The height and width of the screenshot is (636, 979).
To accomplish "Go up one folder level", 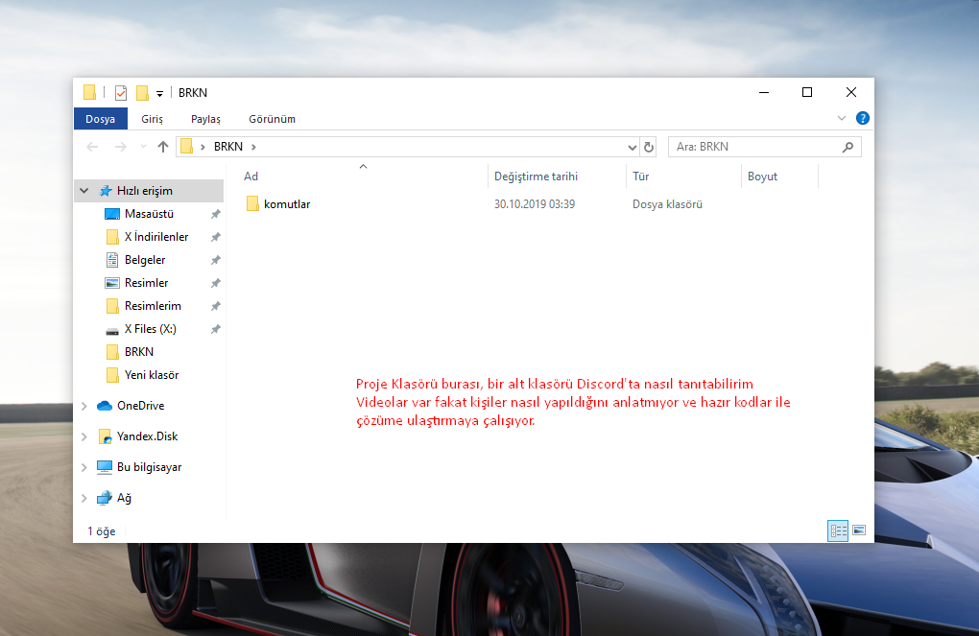I will tap(163, 147).
